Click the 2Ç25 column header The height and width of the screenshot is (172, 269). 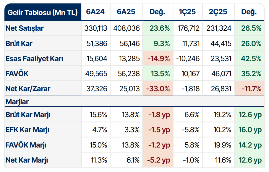coord(218,12)
